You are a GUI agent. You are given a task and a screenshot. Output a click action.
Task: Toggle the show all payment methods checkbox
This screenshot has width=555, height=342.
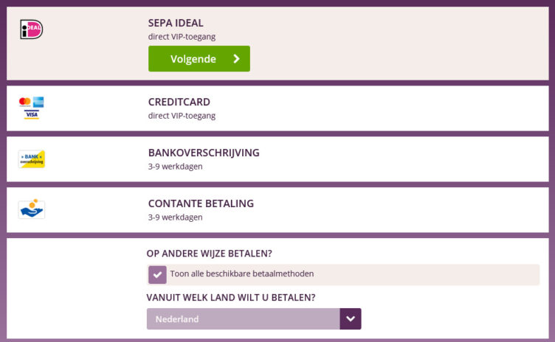(x=157, y=274)
